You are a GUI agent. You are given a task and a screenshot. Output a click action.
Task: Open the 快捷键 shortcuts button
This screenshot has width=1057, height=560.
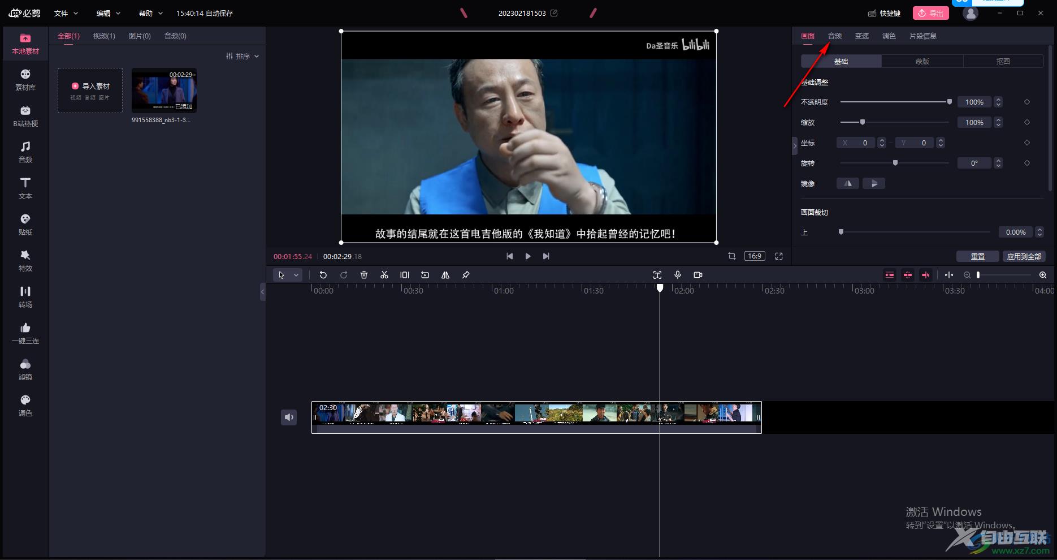pyautogui.click(x=884, y=13)
